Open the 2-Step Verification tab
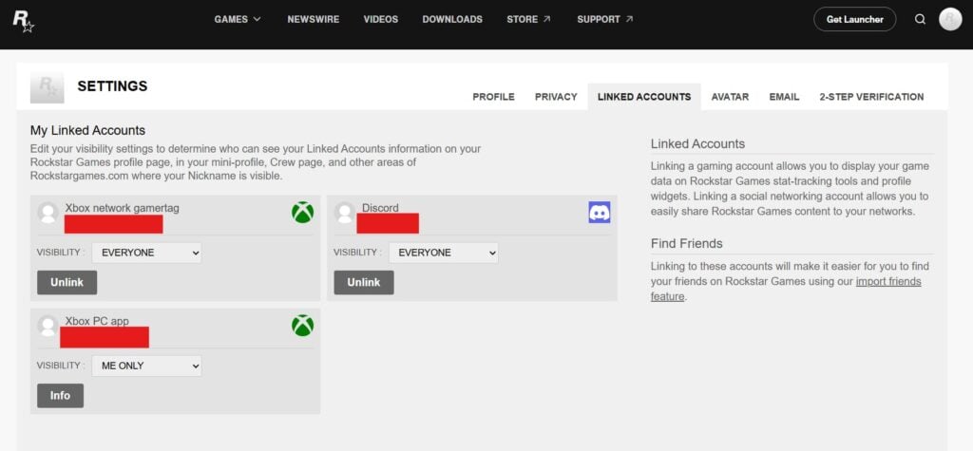 [x=871, y=97]
